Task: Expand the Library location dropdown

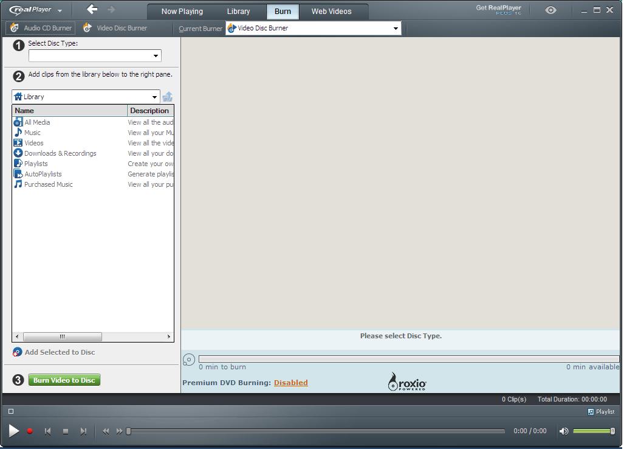Action: coord(86,97)
